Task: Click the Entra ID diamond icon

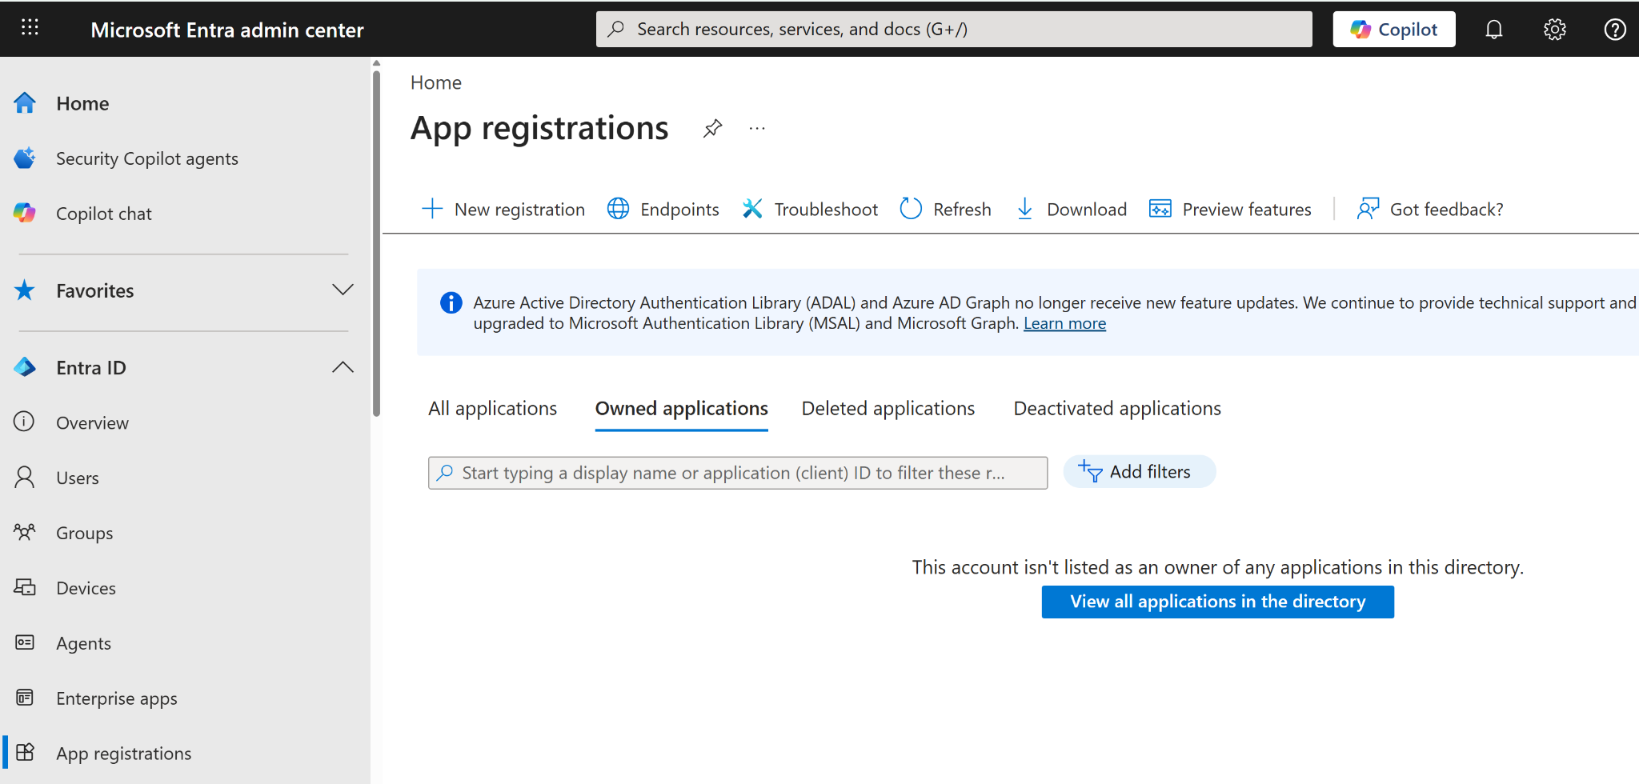Action: (25, 367)
